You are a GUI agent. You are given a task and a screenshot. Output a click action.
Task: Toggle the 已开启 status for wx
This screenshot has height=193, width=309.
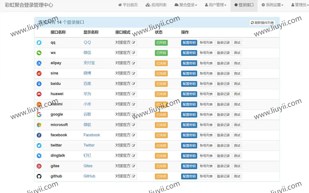[161, 53]
